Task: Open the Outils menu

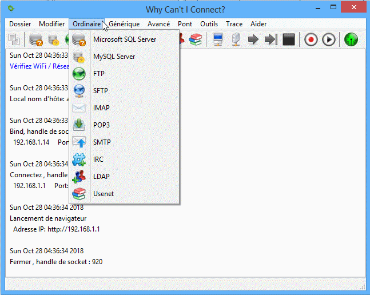Action: pyautogui.click(x=209, y=24)
